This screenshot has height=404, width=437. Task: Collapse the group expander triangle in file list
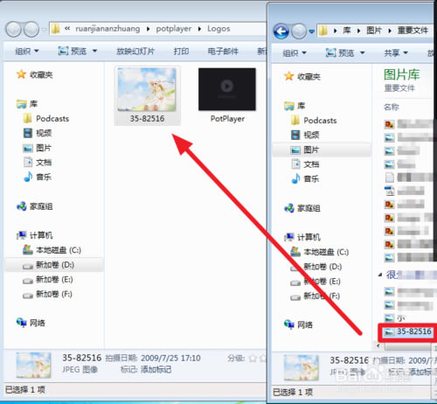(380, 275)
